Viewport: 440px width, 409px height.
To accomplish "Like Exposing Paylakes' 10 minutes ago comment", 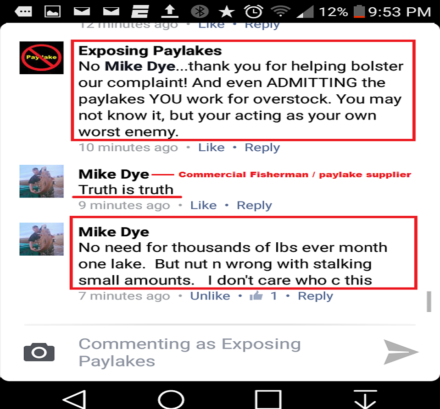I will pos(212,147).
